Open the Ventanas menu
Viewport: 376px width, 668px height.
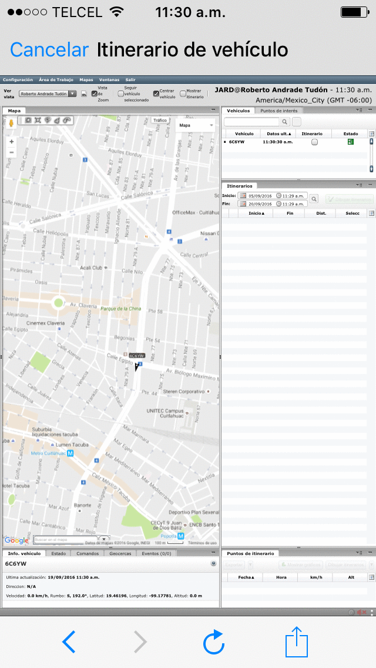(109, 79)
